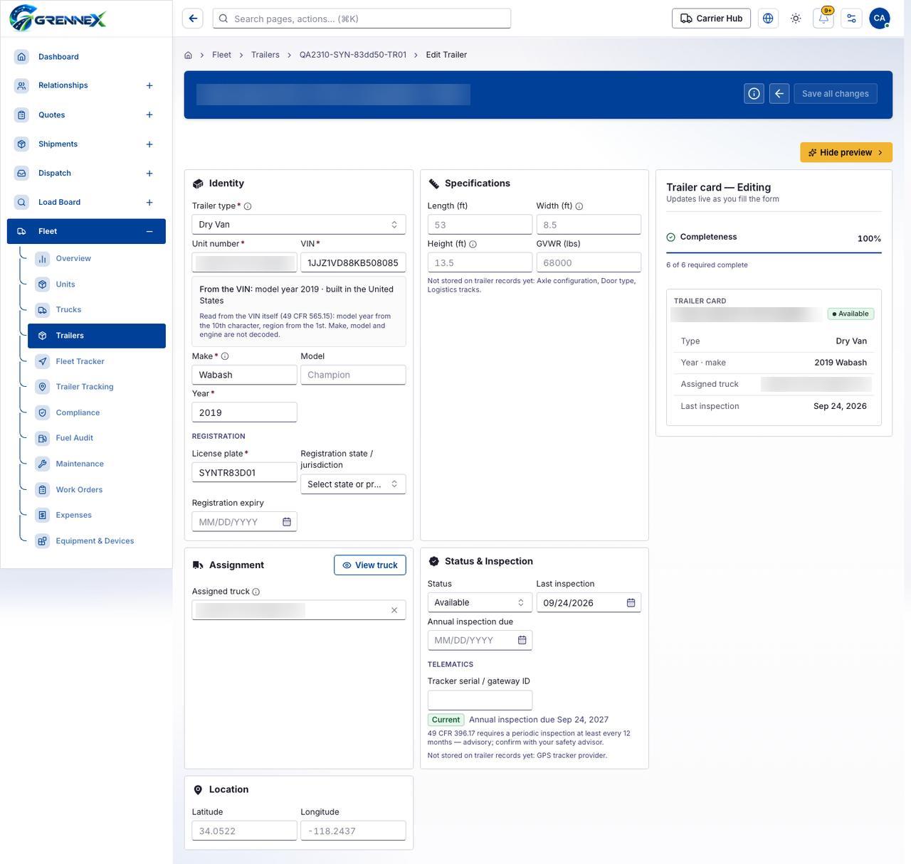Click the Carrier Hub button
The width and height of the screenshot is (911, 864).
click(711, 18)
